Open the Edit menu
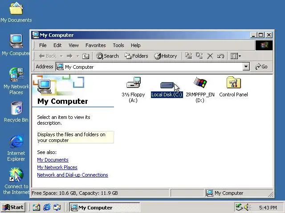Screen dimensions: 285x213 tap(57, 45)
